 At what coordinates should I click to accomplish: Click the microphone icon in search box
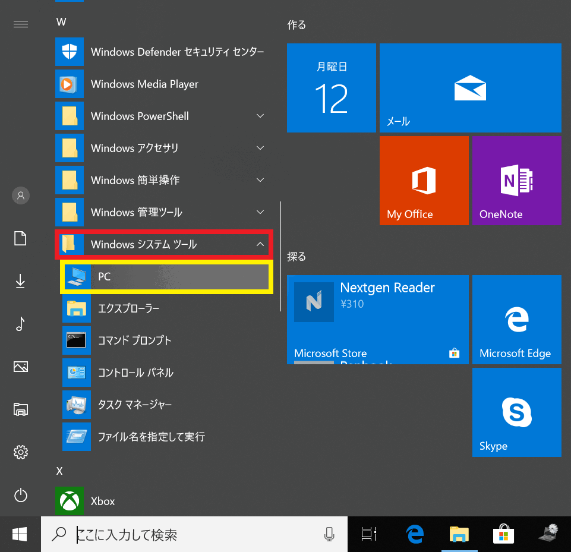tap(329, 535)
